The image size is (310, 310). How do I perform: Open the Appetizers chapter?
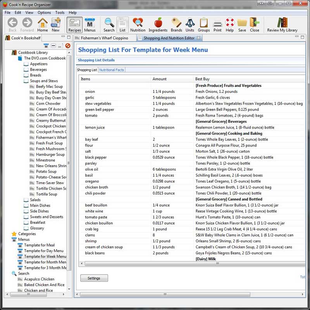(39, 64)
